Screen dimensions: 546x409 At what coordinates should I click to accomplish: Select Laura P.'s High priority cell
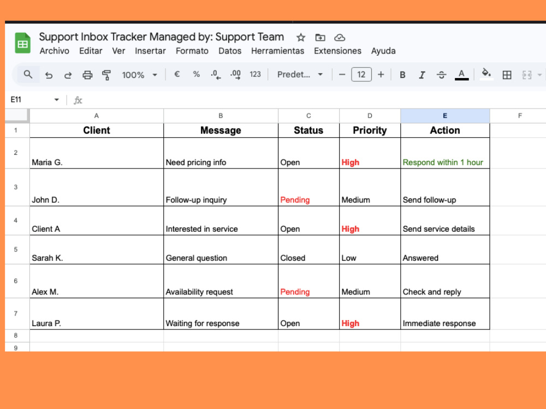point(370,314)
